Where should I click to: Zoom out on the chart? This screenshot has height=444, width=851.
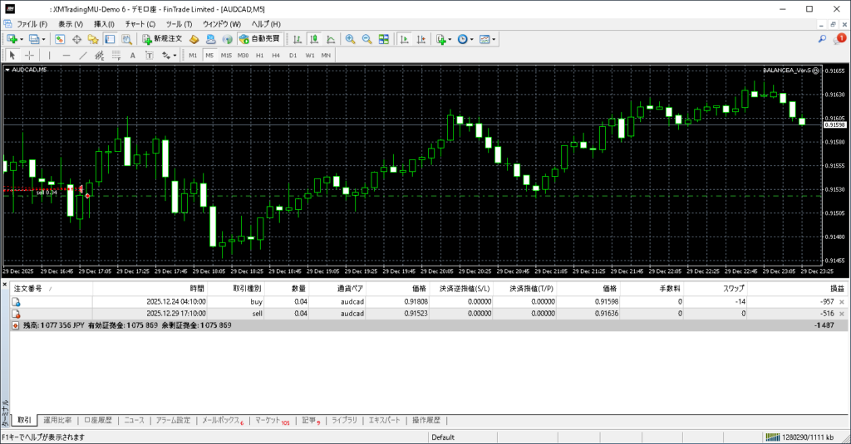[366, 39]
